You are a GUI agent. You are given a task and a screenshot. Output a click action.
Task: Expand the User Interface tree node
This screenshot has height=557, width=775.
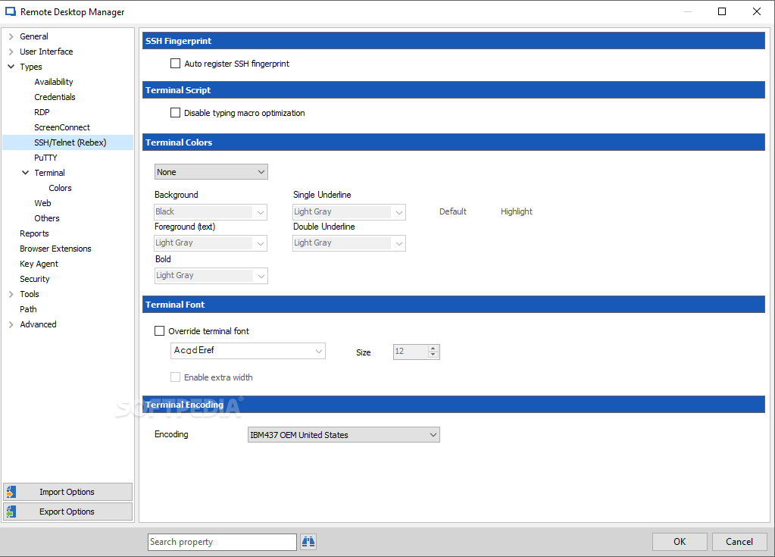point(11,52)
